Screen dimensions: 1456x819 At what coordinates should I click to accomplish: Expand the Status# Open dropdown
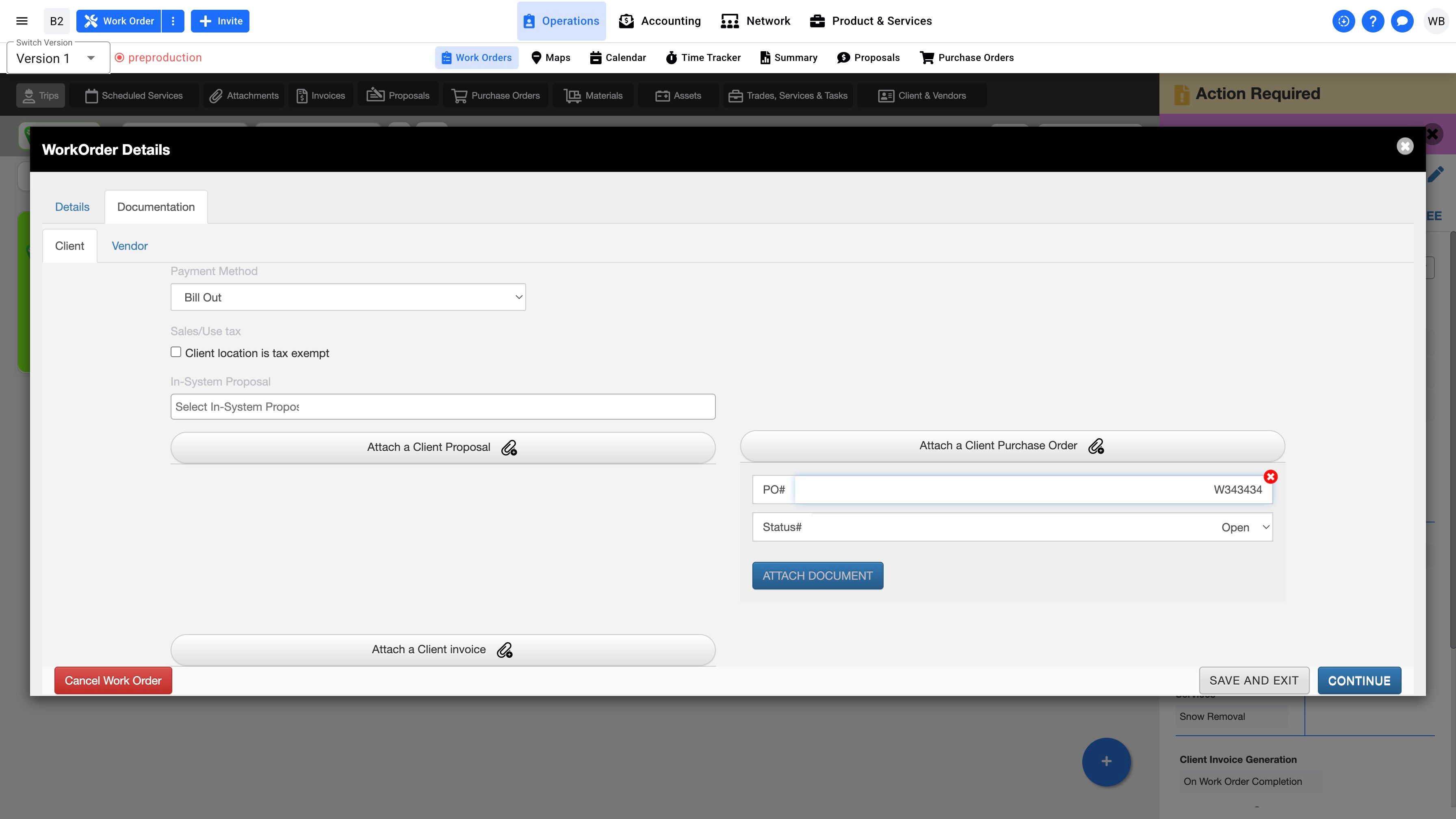[x=1012, y=527]
